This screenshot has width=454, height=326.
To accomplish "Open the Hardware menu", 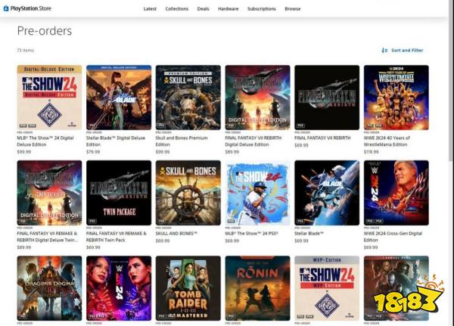I will click(x=229, y=9).
